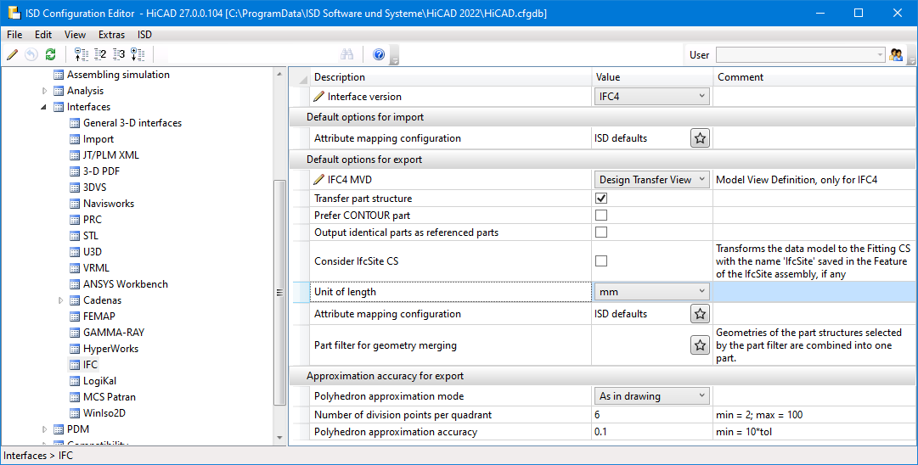Click the table icon next to LogiKal

tap(75, 381)
